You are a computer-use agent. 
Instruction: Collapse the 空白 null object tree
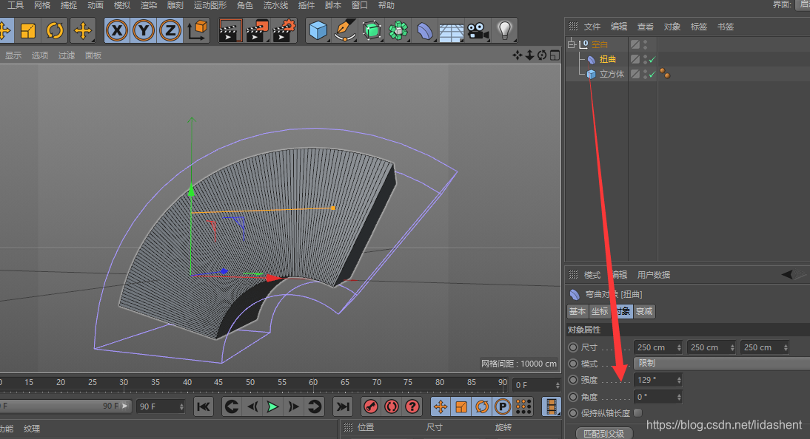pyautogui.click(x=572, y=44)
